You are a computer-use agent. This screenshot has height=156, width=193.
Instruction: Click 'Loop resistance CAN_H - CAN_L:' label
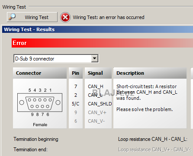tap(153, 139)
